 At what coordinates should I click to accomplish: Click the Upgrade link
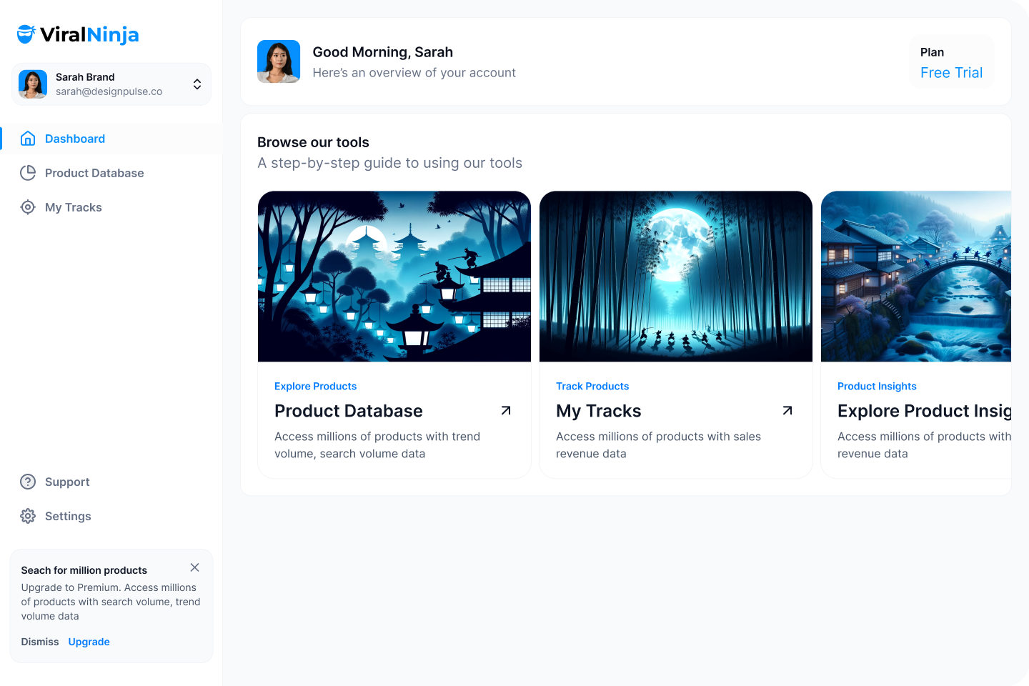click(89, 642)
